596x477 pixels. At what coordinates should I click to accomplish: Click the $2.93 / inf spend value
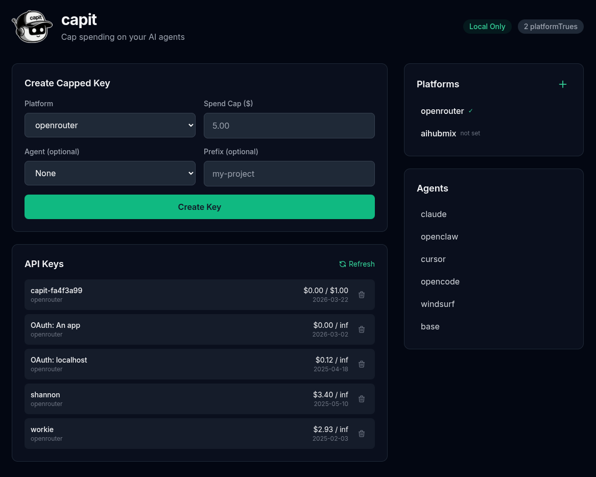coord(330,430)
